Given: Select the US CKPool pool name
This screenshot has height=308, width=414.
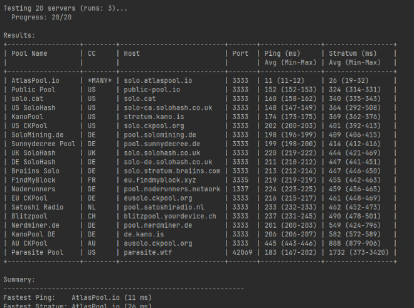Looking at the screenshot, I should pos(29,125).
